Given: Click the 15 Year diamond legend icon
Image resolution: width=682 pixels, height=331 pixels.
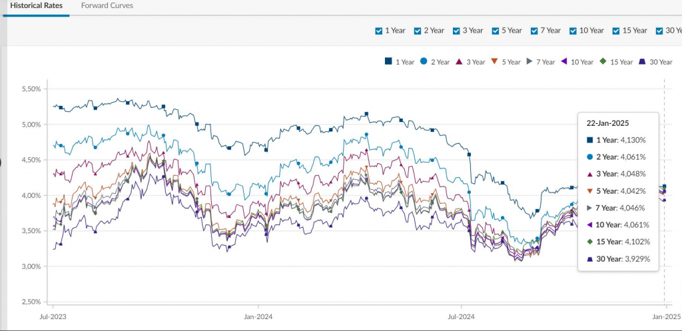Looking at the screenshot, I should click(x=603, y=61).
